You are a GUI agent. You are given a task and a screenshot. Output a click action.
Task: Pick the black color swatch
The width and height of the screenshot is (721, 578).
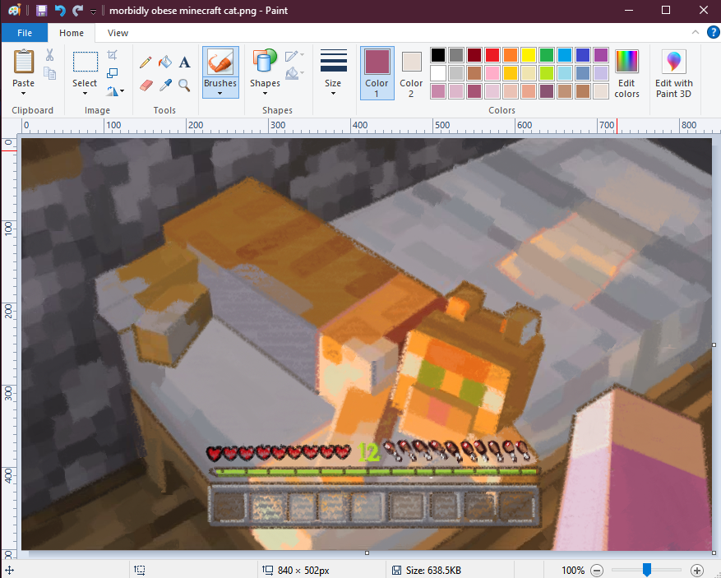438,55
